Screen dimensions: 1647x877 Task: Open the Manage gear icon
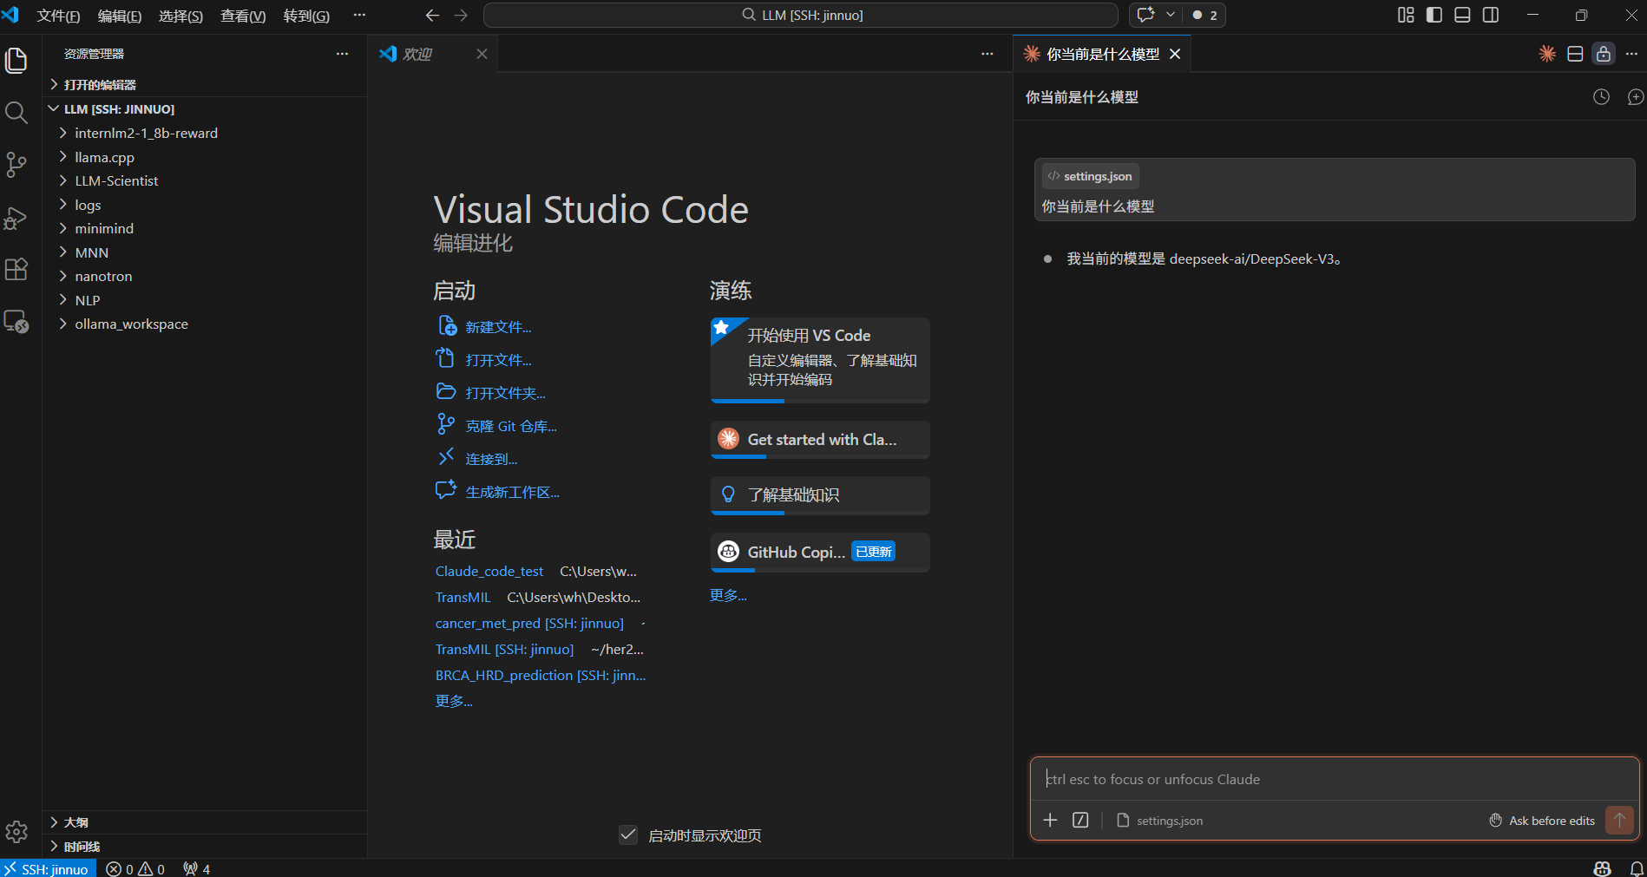tap(16, 832)
